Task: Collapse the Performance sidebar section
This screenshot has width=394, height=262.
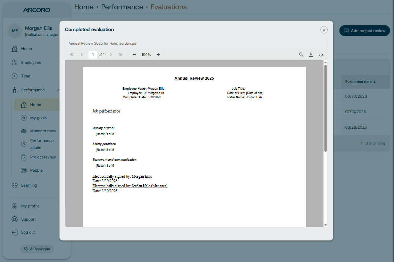Action: point(58,90)
